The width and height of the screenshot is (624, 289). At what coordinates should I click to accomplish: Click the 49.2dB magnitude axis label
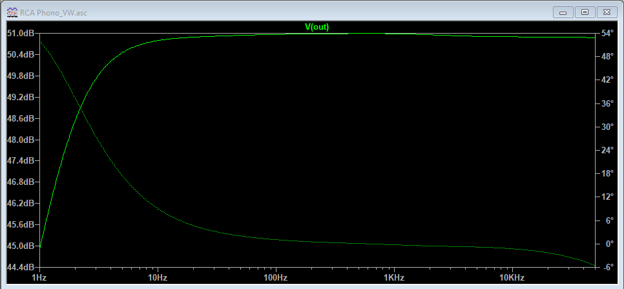pyautogui.click(x=20, y=97)
